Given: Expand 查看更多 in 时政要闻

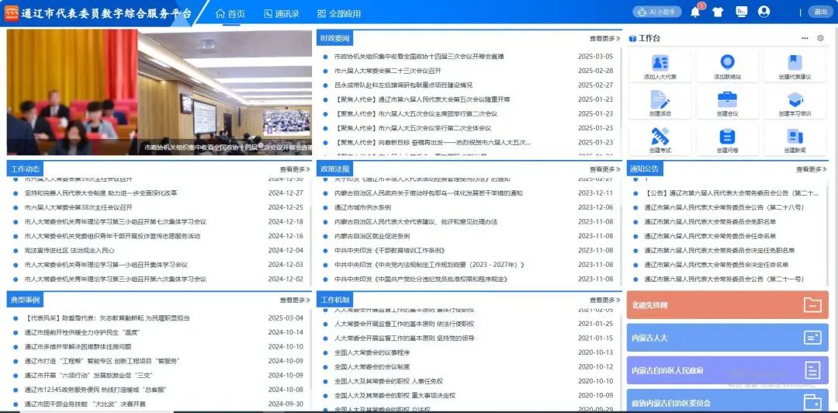Looking at the screenshot, I should 604,39.
